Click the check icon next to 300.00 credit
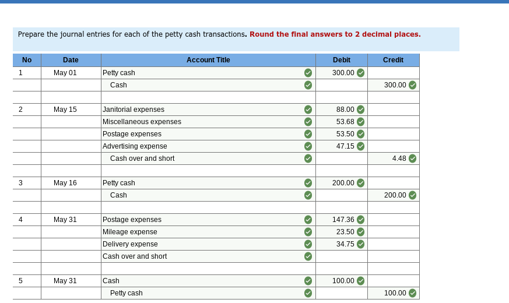 (412, 85)
